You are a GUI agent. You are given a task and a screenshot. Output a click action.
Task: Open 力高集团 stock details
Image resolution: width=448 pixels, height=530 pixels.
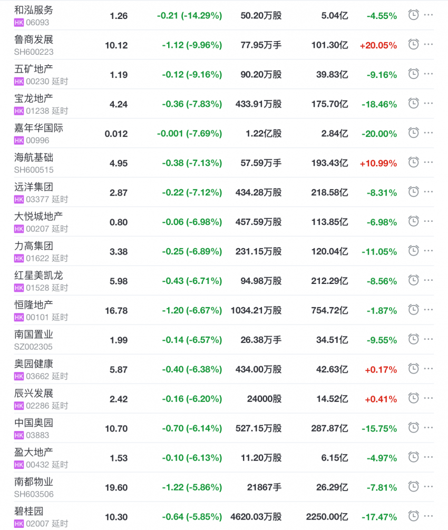(34, 246)
